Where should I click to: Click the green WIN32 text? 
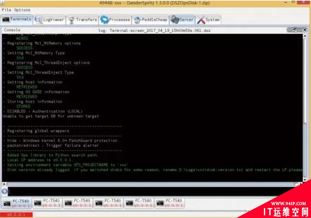pyautogui.click(x=22, y=38)
